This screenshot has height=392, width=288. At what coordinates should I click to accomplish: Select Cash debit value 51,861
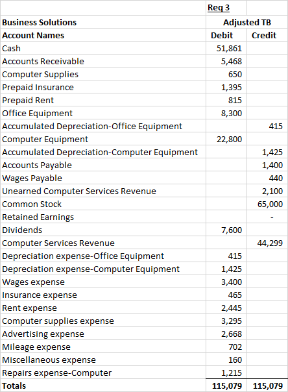229,48
